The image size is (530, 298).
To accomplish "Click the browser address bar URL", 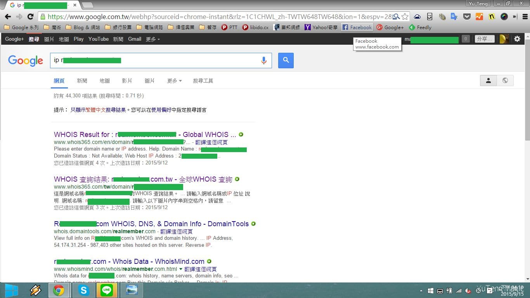I will pos(219,17).
